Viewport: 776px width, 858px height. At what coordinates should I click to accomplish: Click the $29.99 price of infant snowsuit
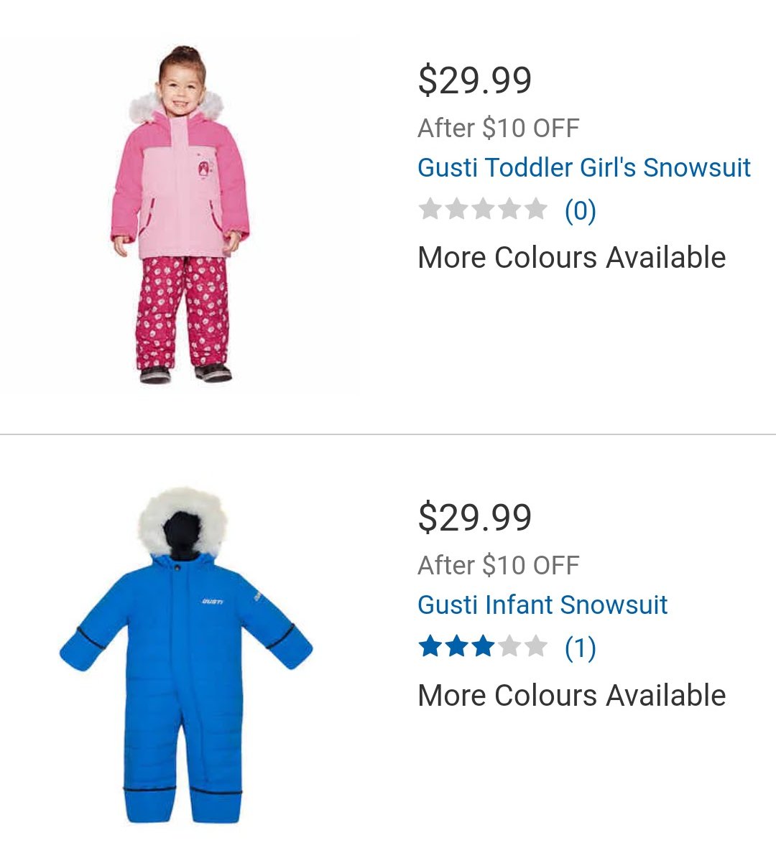(x=475, y=518)
